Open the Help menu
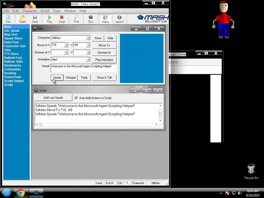The height and width of the screenshot is (198, 264). click(83, 11)
